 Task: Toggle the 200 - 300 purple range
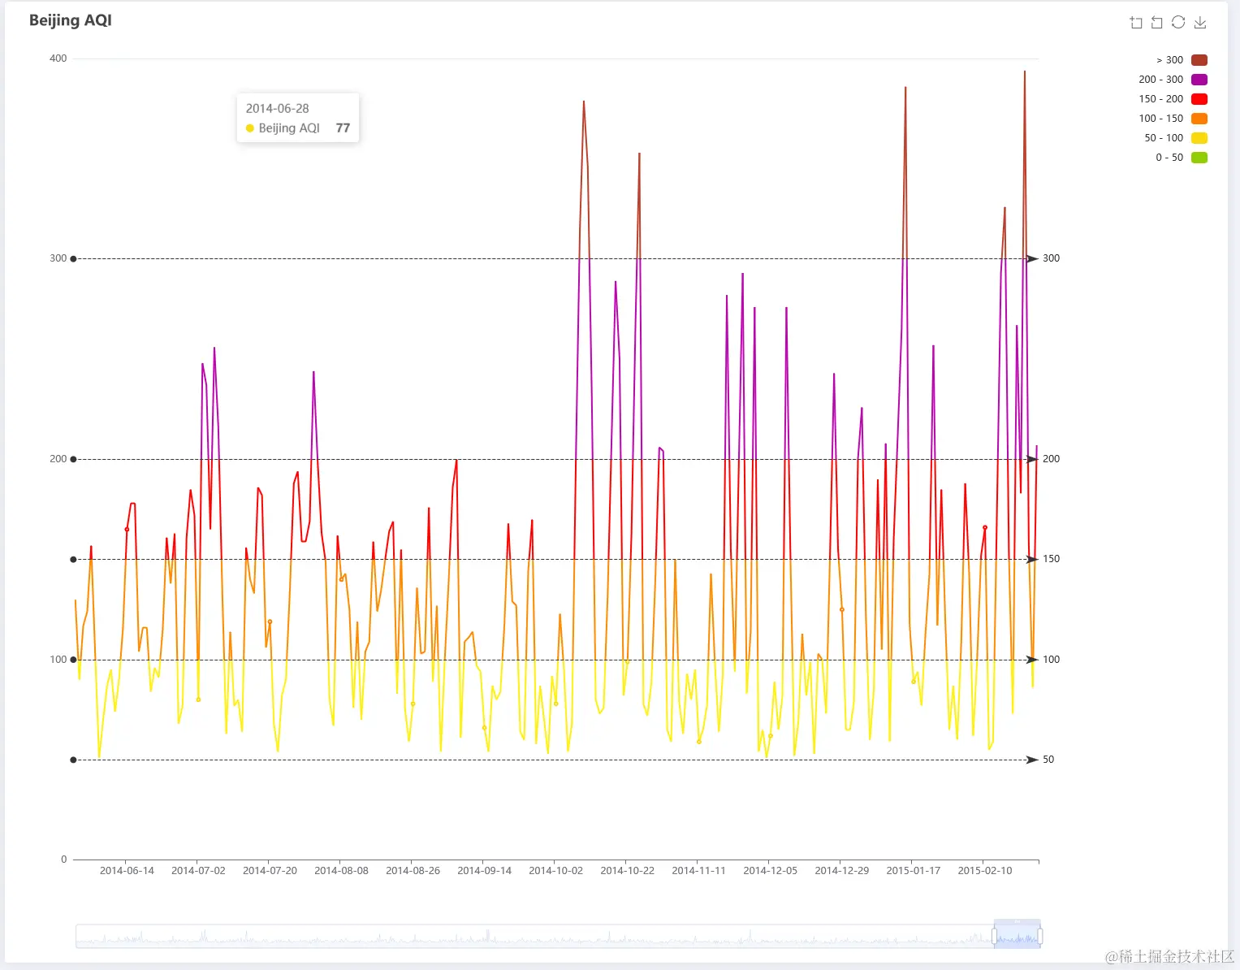click(x=1173, y=80)
